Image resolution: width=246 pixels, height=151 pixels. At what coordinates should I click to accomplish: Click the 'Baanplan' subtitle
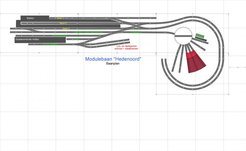113,64
